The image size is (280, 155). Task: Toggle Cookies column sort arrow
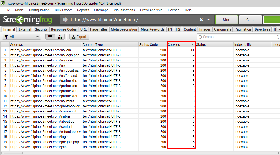coord(192,44)
